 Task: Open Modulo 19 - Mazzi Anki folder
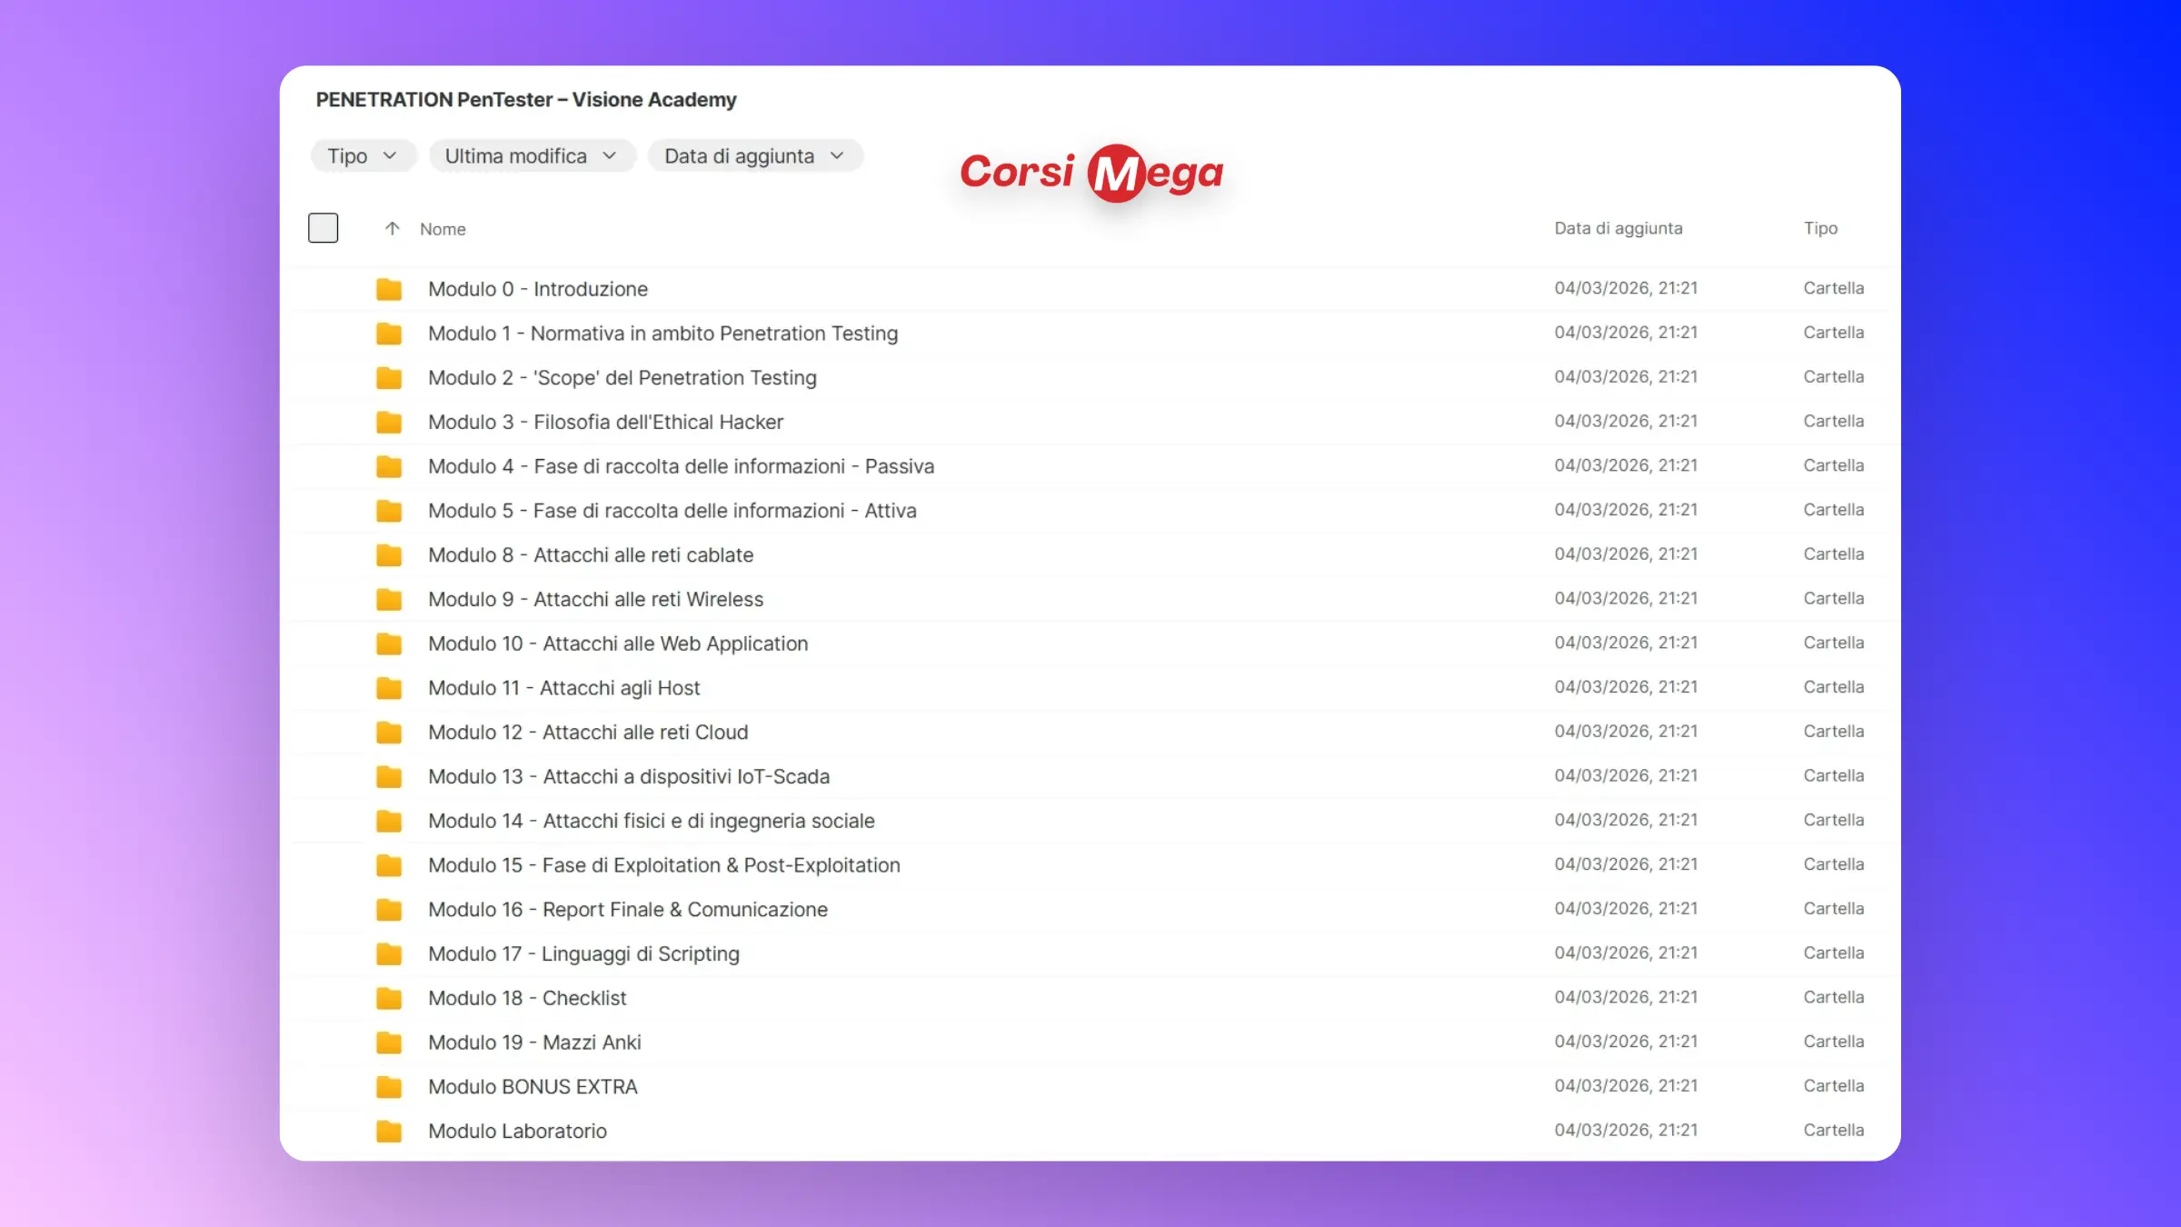(534, 1042)
